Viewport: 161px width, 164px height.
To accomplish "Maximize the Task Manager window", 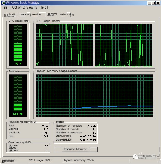I will click(x=153, y=3).
